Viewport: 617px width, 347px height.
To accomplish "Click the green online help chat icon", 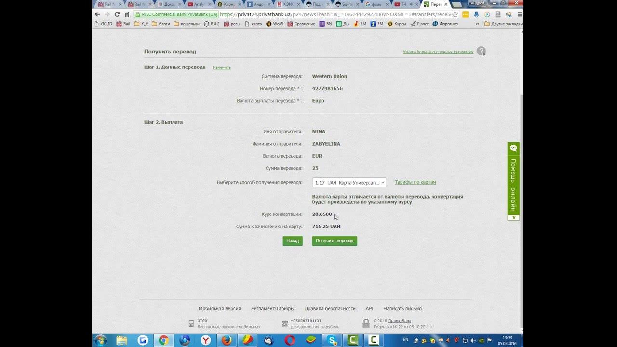I will (513, 148).
